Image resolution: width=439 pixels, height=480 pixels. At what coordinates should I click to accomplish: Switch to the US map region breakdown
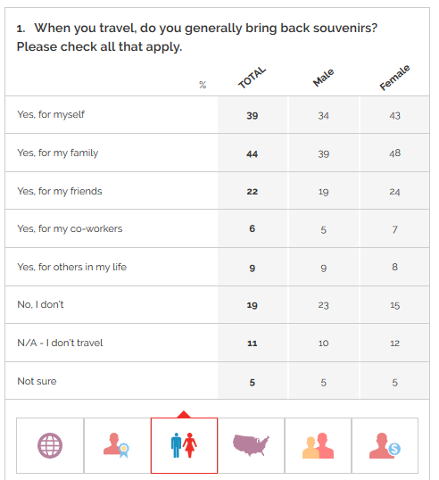point(251,445)
